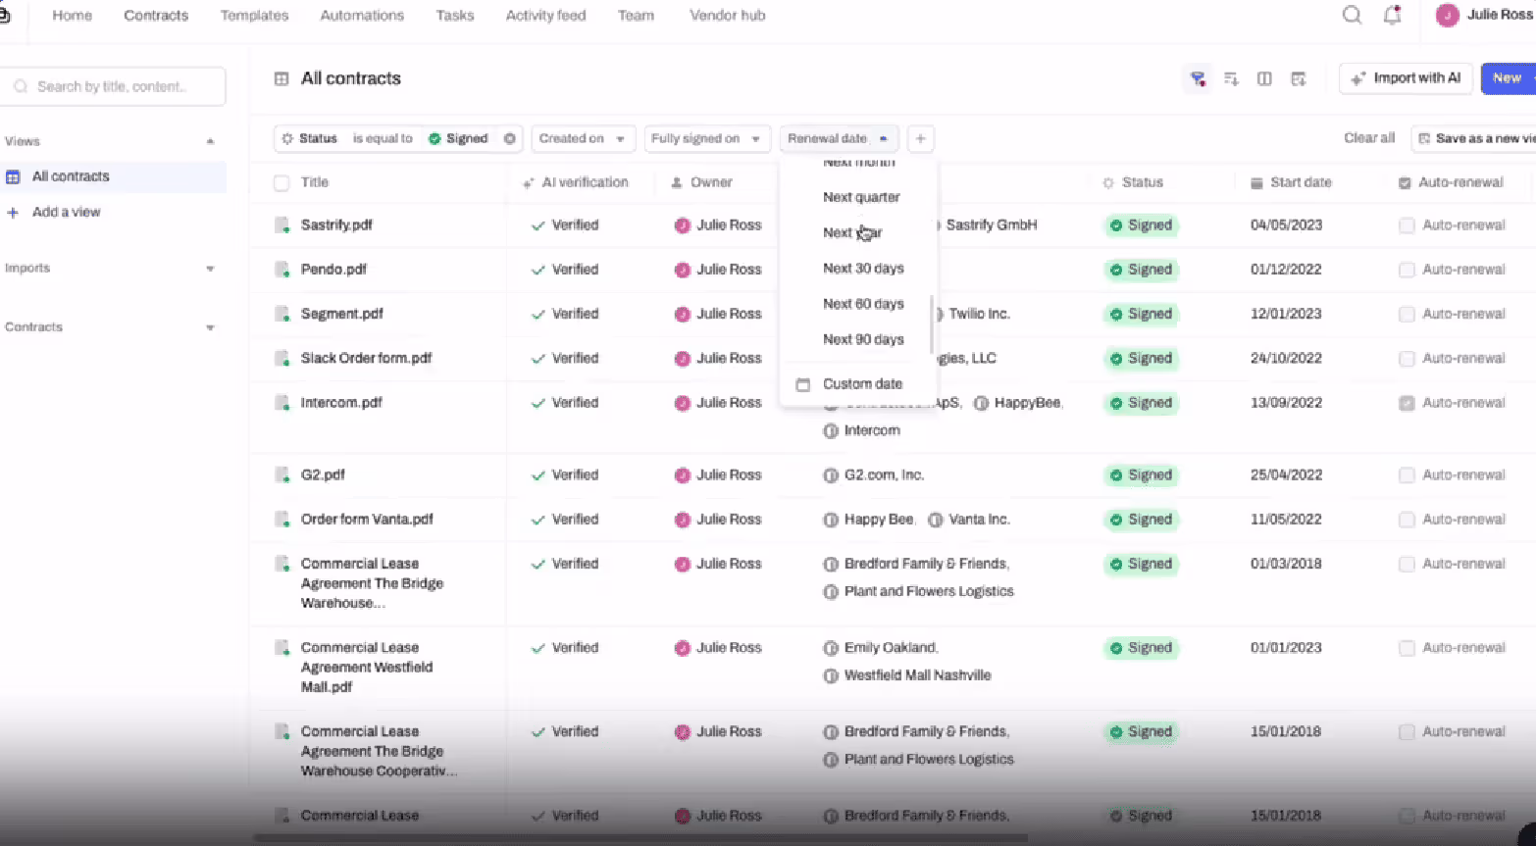The width and height of the screenshot is (1536, 846).
Task: Open the notifications bell
Action: click(x=1392, y=15)
